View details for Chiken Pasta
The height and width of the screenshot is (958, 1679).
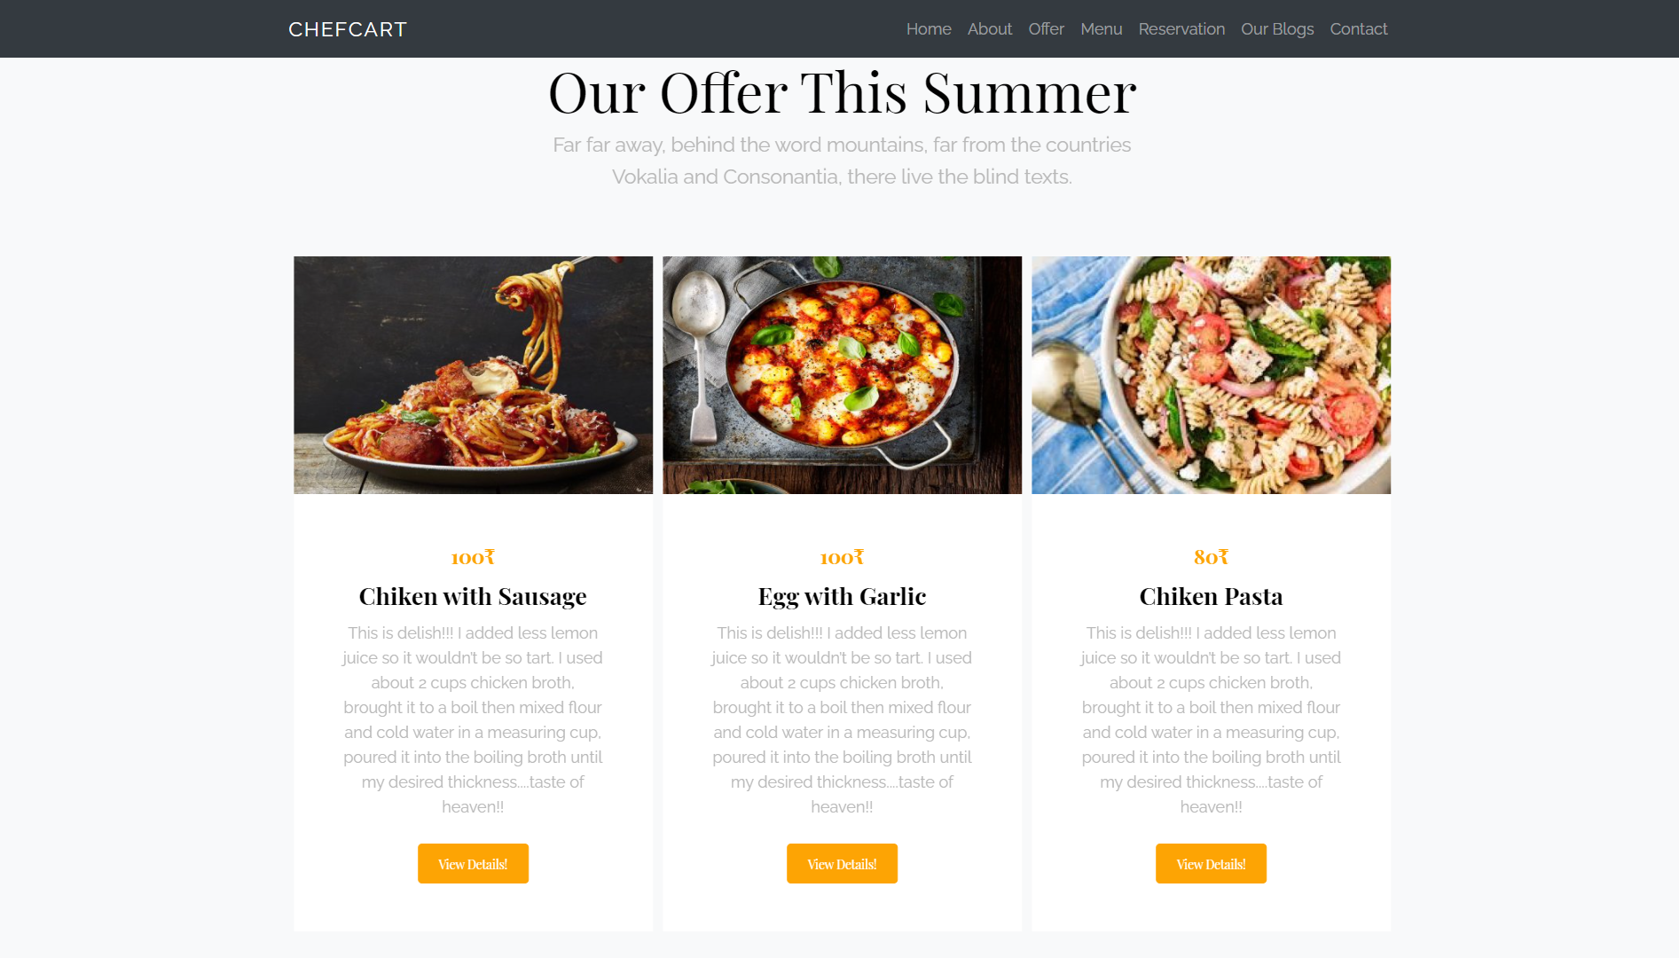click(x=1211, y=863)
